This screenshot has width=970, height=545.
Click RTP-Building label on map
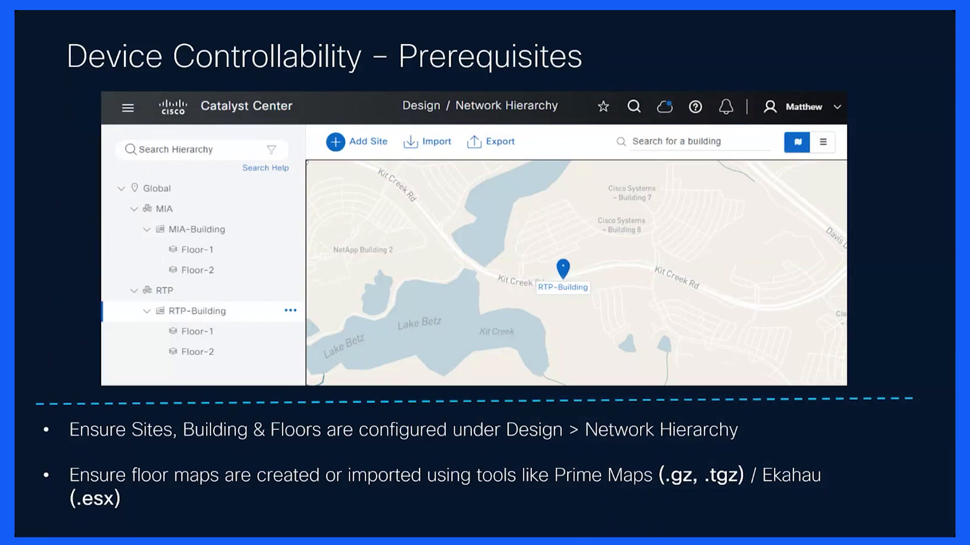point(563,287)
